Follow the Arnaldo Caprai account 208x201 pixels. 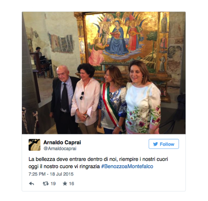pyautogui.click(x=164, y=144)
